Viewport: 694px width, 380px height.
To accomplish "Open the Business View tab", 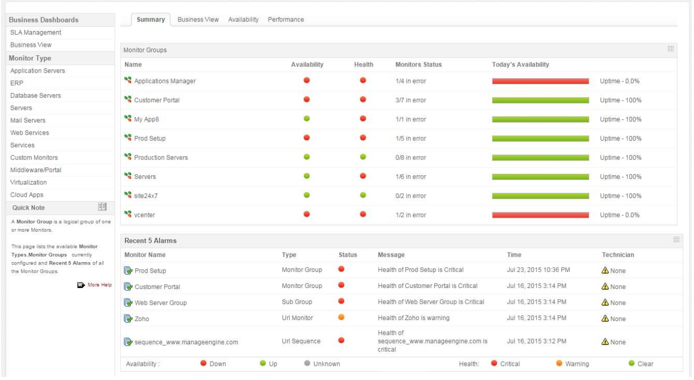I will (x=198, y=20).
